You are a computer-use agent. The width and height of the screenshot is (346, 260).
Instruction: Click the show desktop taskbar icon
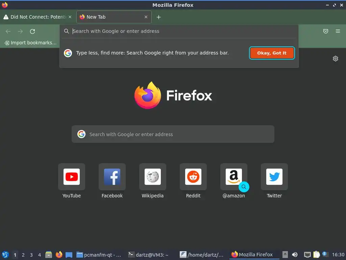(69, 255)
